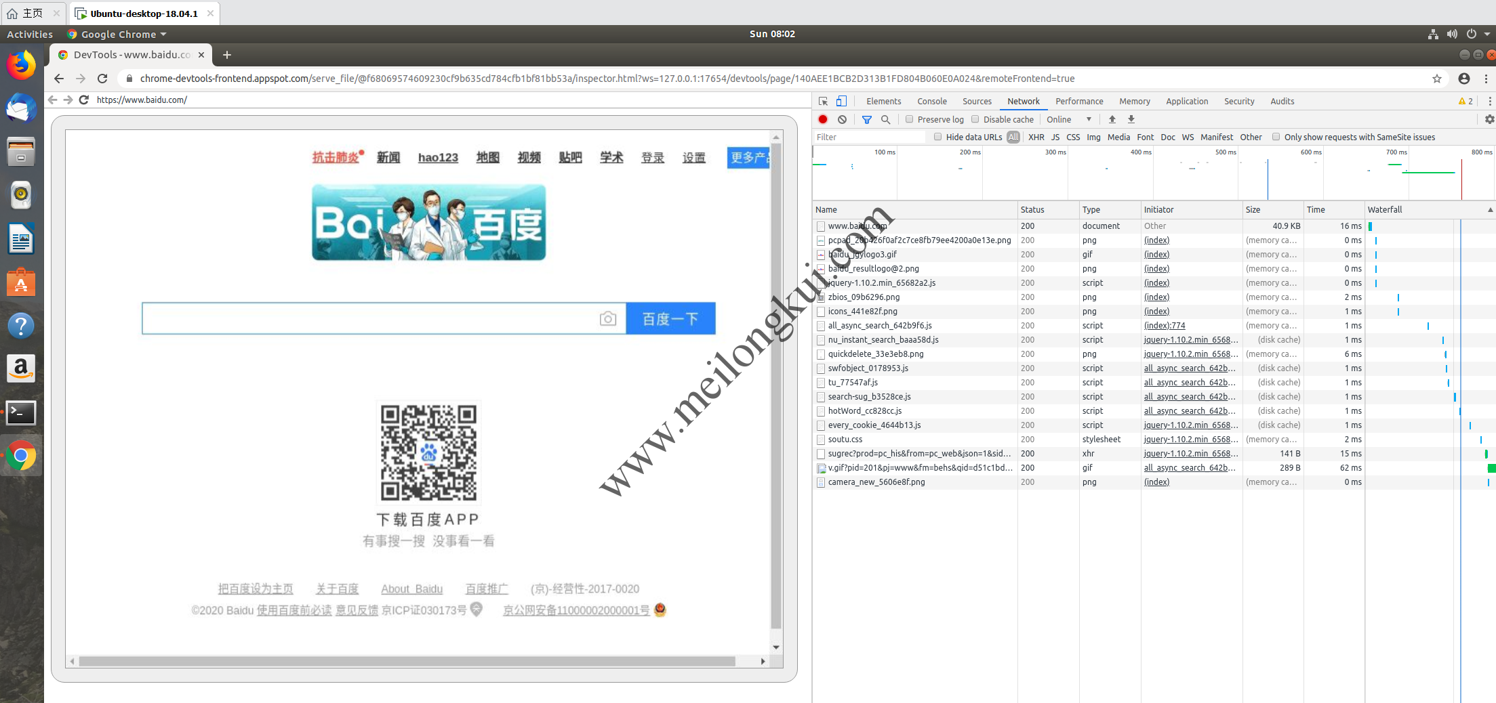This screenshot has height=703, width=1496.
Task: Open Terminal from the dock
Action: 21,412
